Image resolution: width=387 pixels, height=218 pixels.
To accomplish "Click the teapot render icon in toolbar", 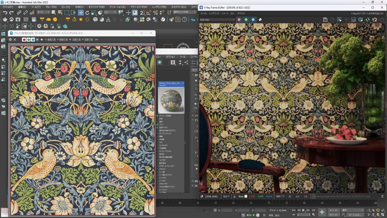I will coord(5,19).
